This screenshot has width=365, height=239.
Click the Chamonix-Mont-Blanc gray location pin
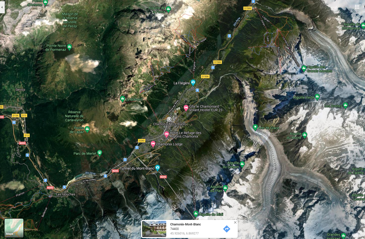169,119
